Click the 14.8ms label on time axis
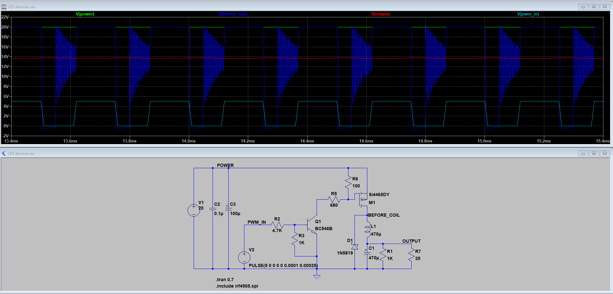Viewport: 613px width, 294px height. pos(425,141)
